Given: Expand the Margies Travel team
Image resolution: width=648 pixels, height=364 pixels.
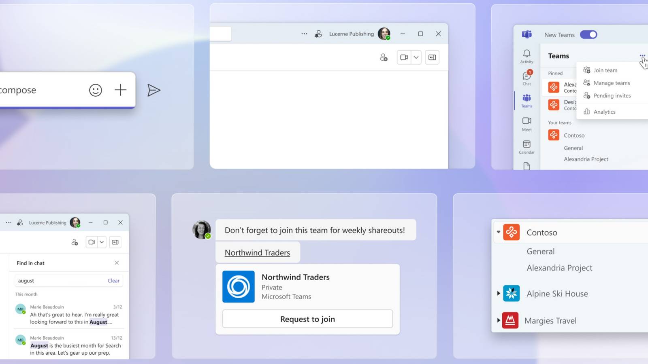Looking at the screenshot, I should click(x=498, y=320).
